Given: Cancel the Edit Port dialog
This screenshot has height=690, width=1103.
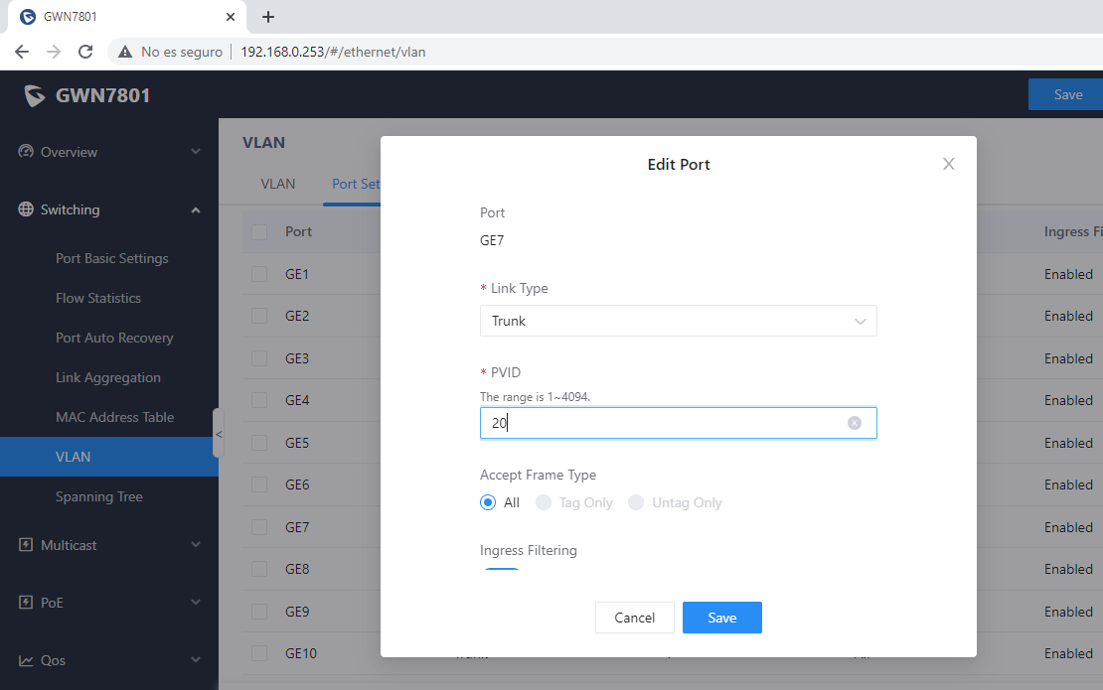Looking at the screenshot, I should (635, 618).
